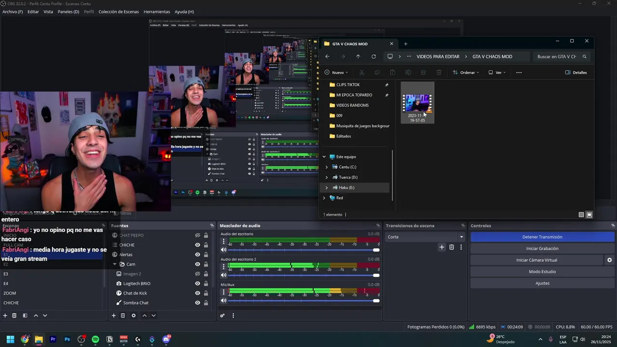Open a new Explorer tab with the plus

tap(405, 44)
